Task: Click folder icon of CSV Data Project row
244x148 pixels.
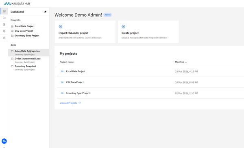Action: 62,82
